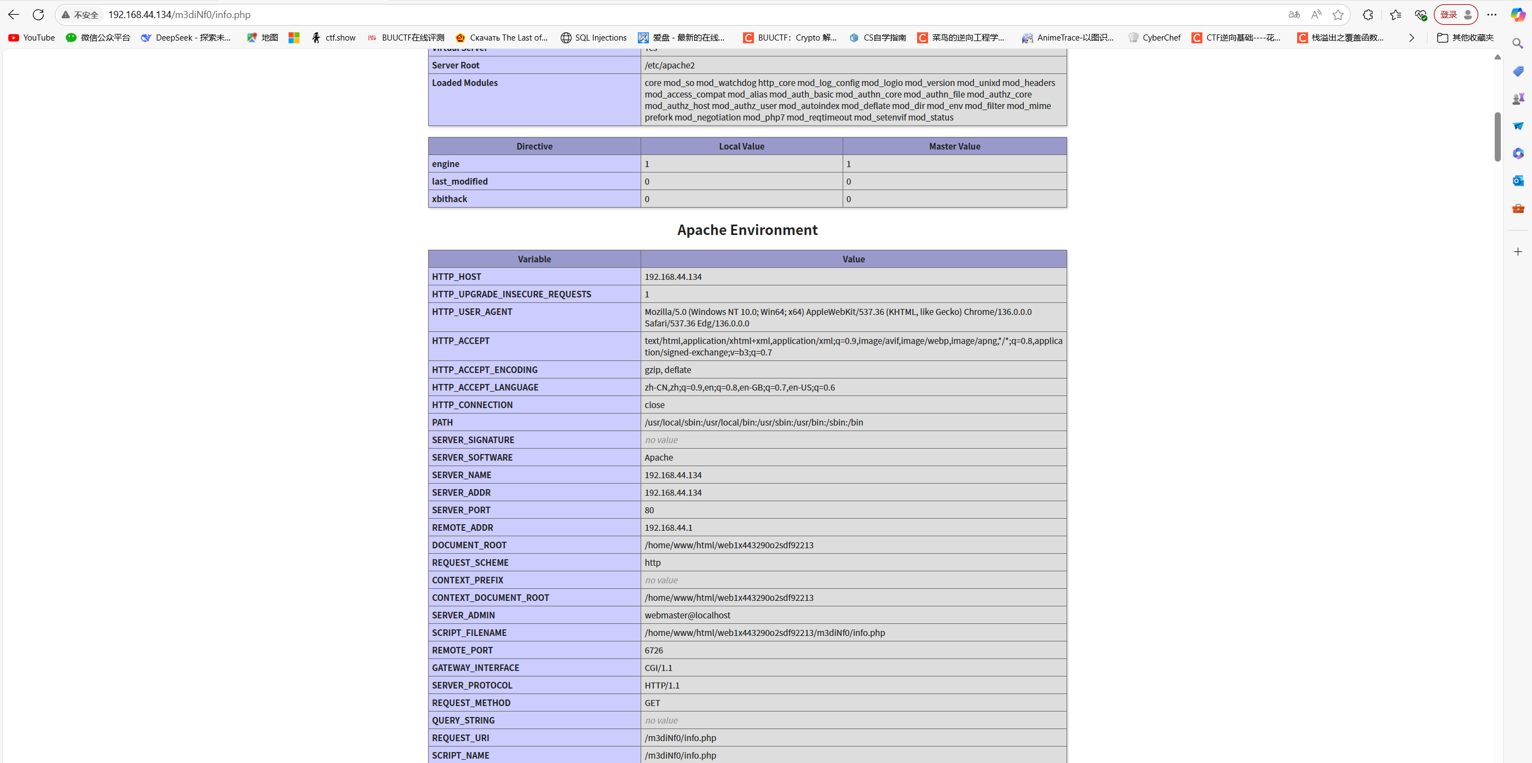The image size is (1532, 763).
Task: Open the AnimeTrace bookmark
Action: pos(1068,37)
